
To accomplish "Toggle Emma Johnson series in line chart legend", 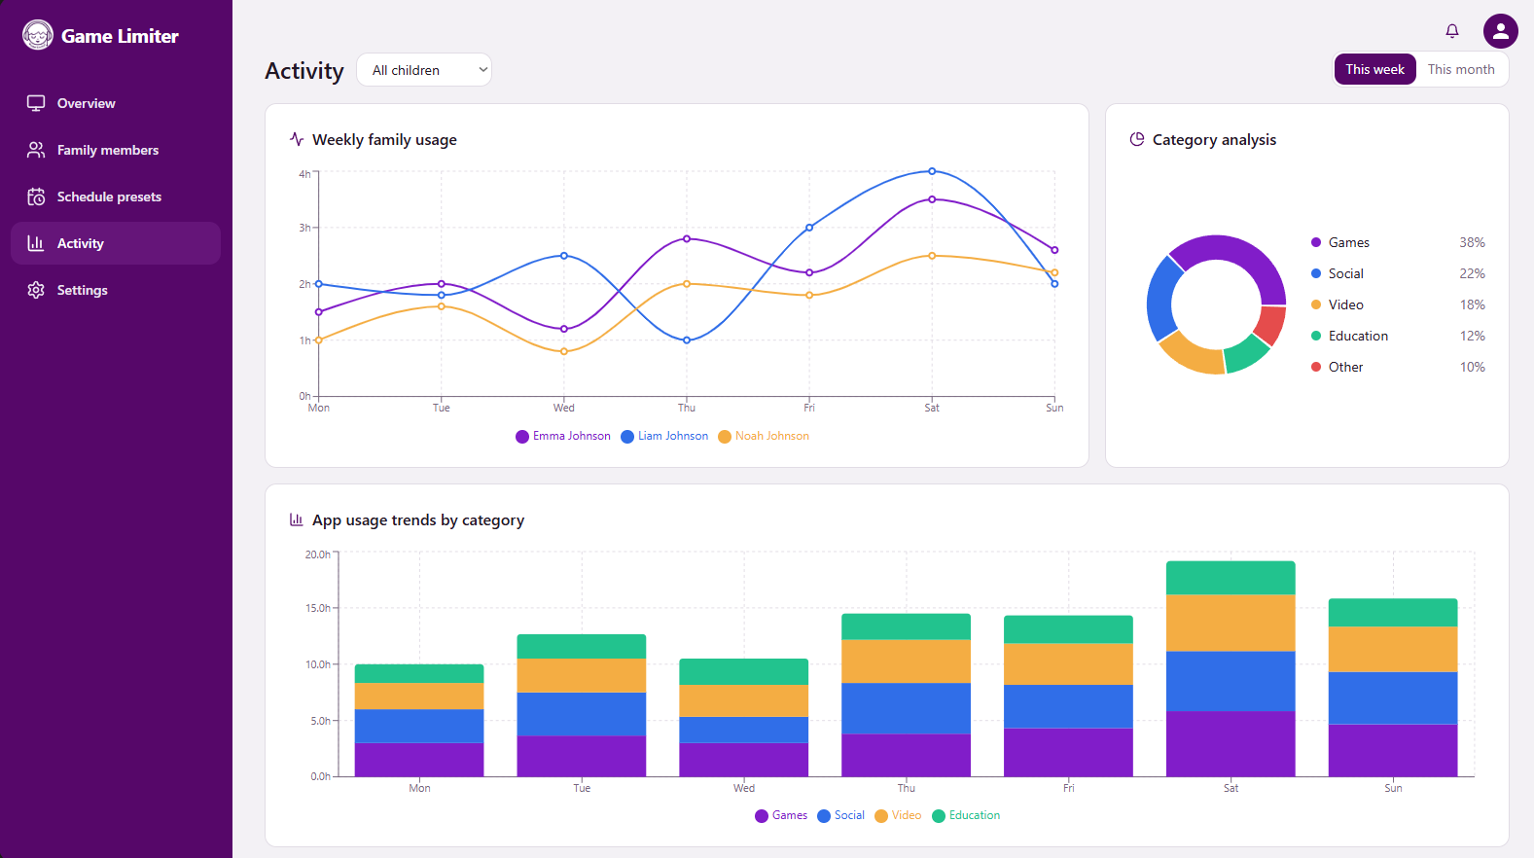I will coord(563,436).
